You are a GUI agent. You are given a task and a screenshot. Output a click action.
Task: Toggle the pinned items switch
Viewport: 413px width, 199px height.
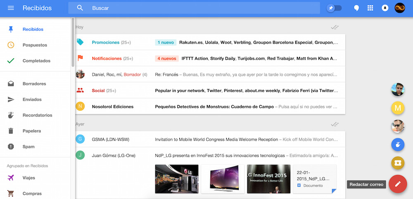pyautogui.click(x=334, y=8)
